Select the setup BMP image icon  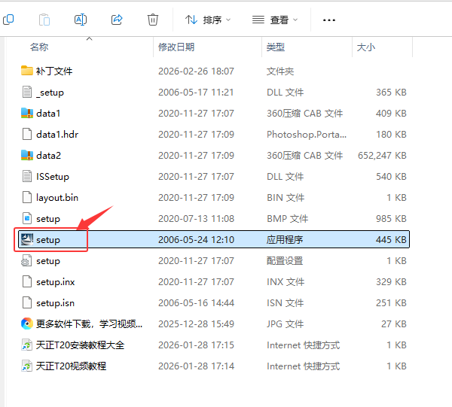27,218
